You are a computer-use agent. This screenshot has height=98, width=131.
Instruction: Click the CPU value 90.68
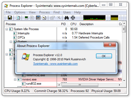point(74,29)
